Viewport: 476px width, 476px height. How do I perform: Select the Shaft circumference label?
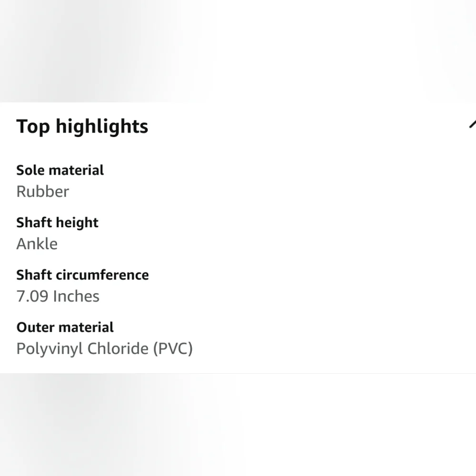(82, 275)
